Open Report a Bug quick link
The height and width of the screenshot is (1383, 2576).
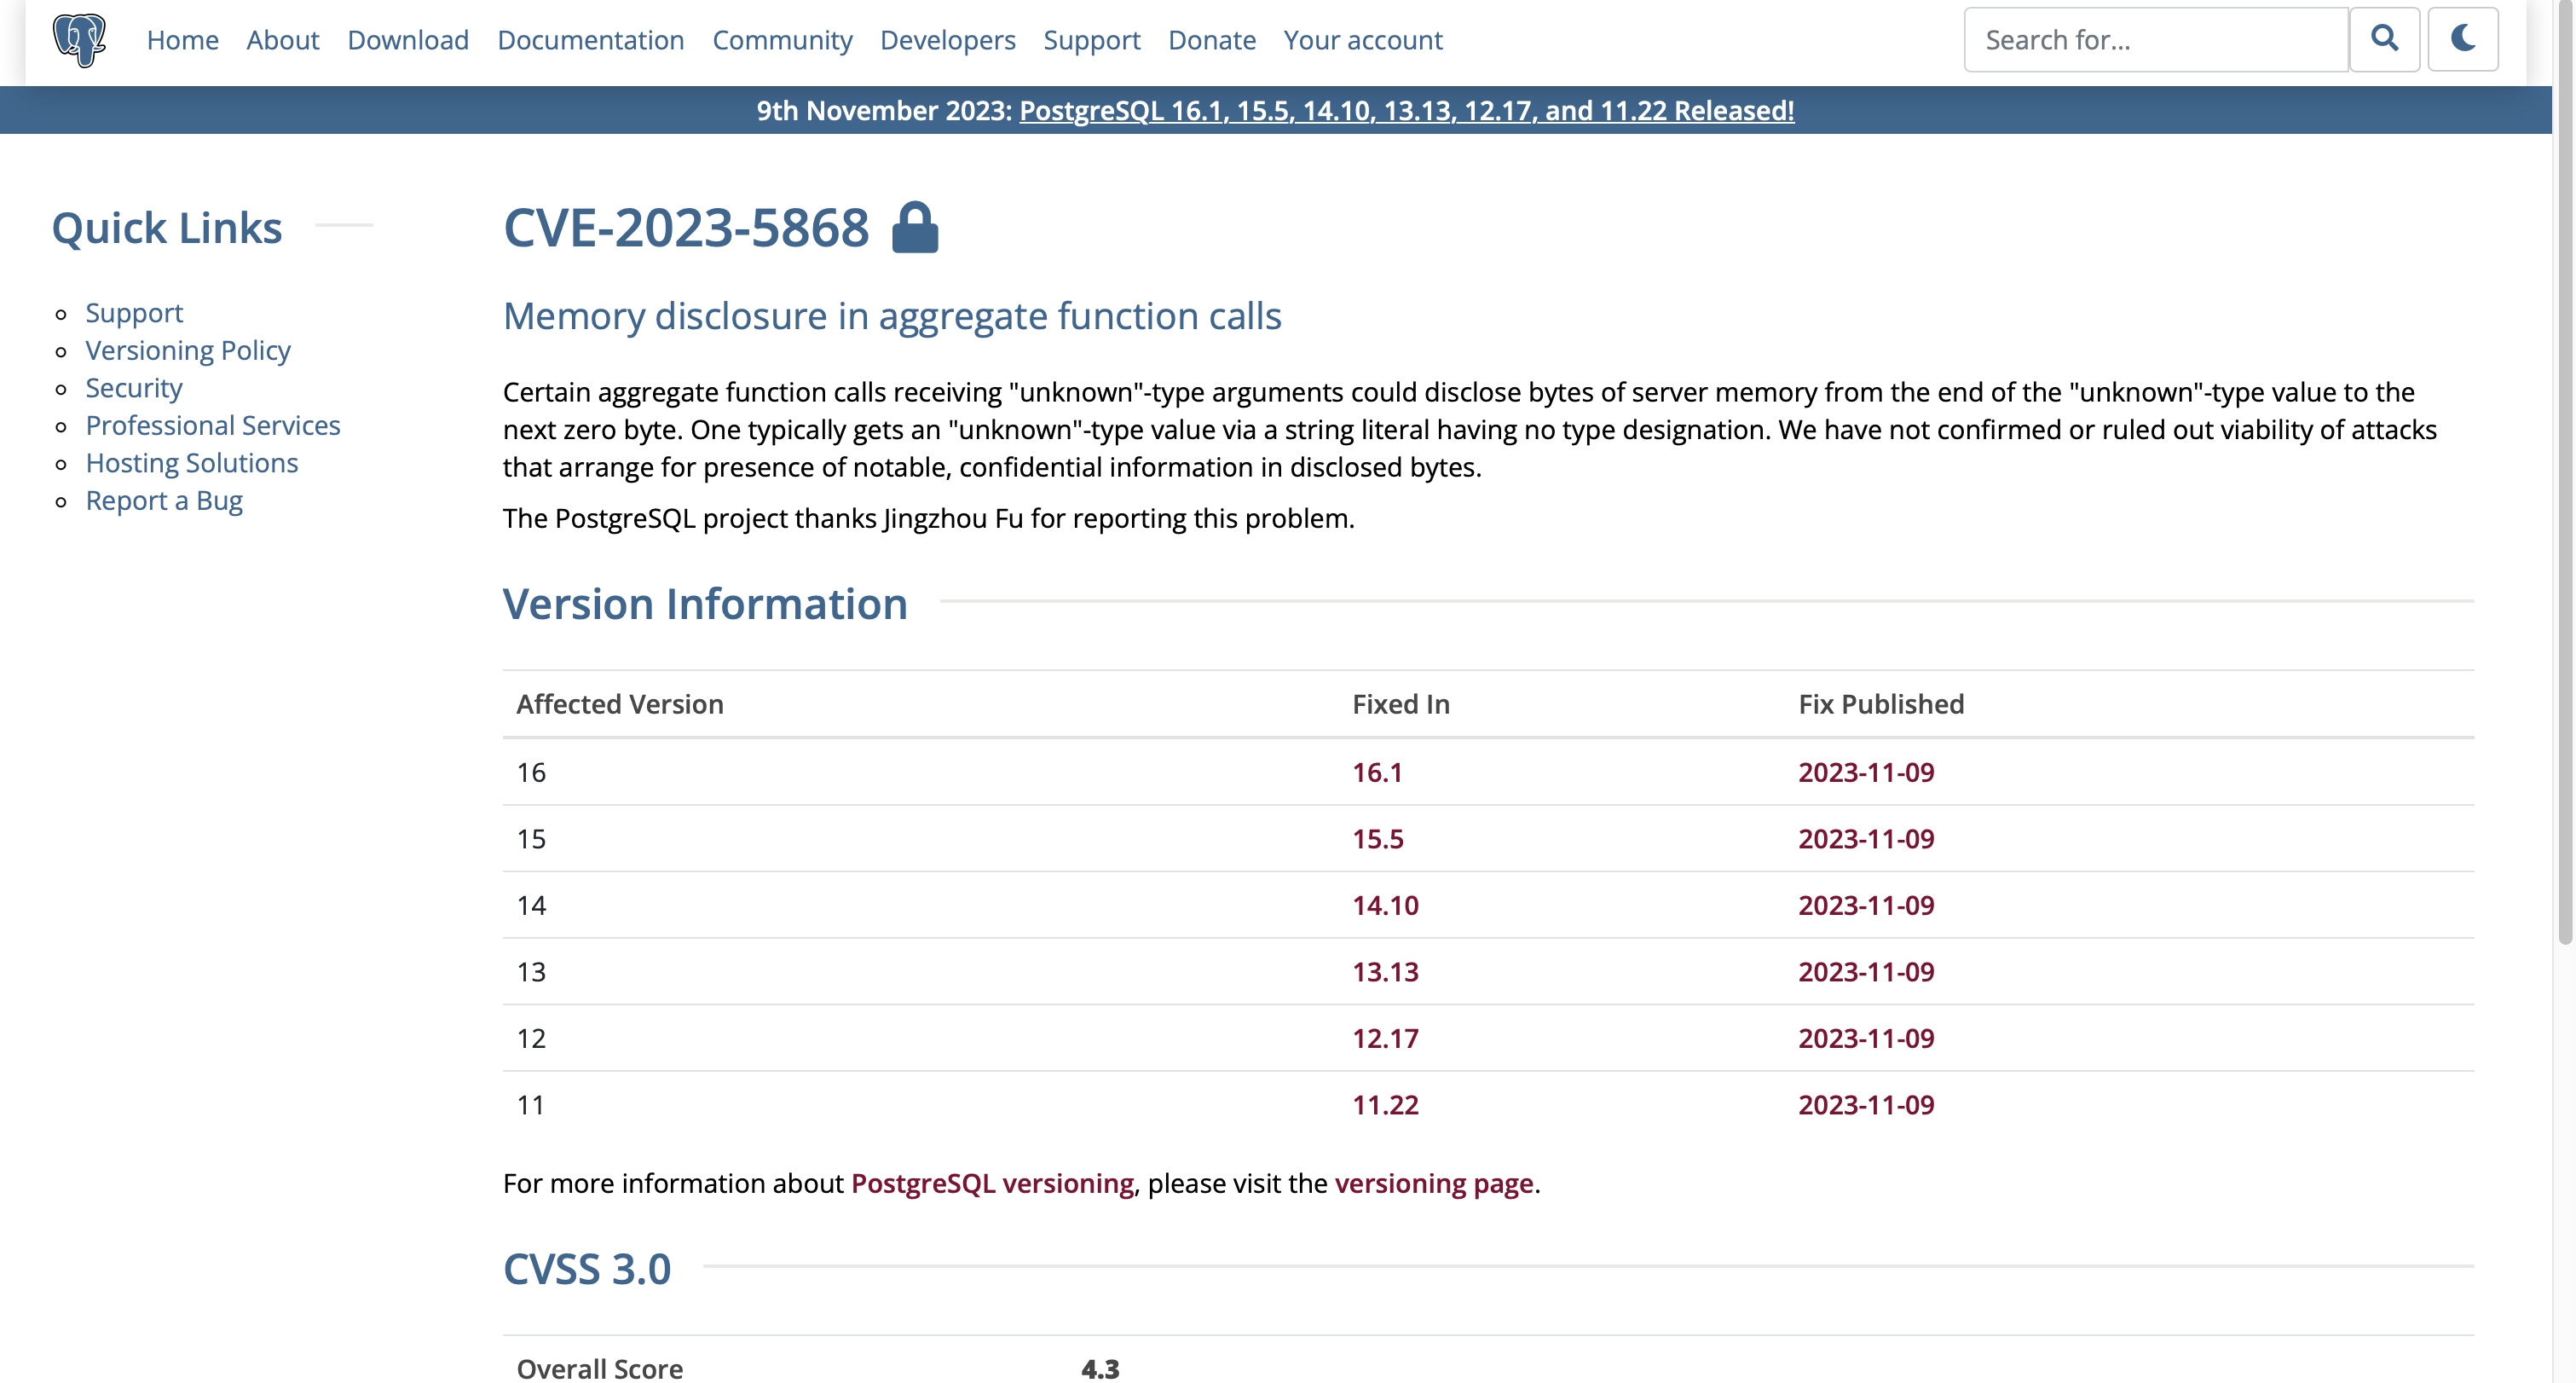point(164,500)
